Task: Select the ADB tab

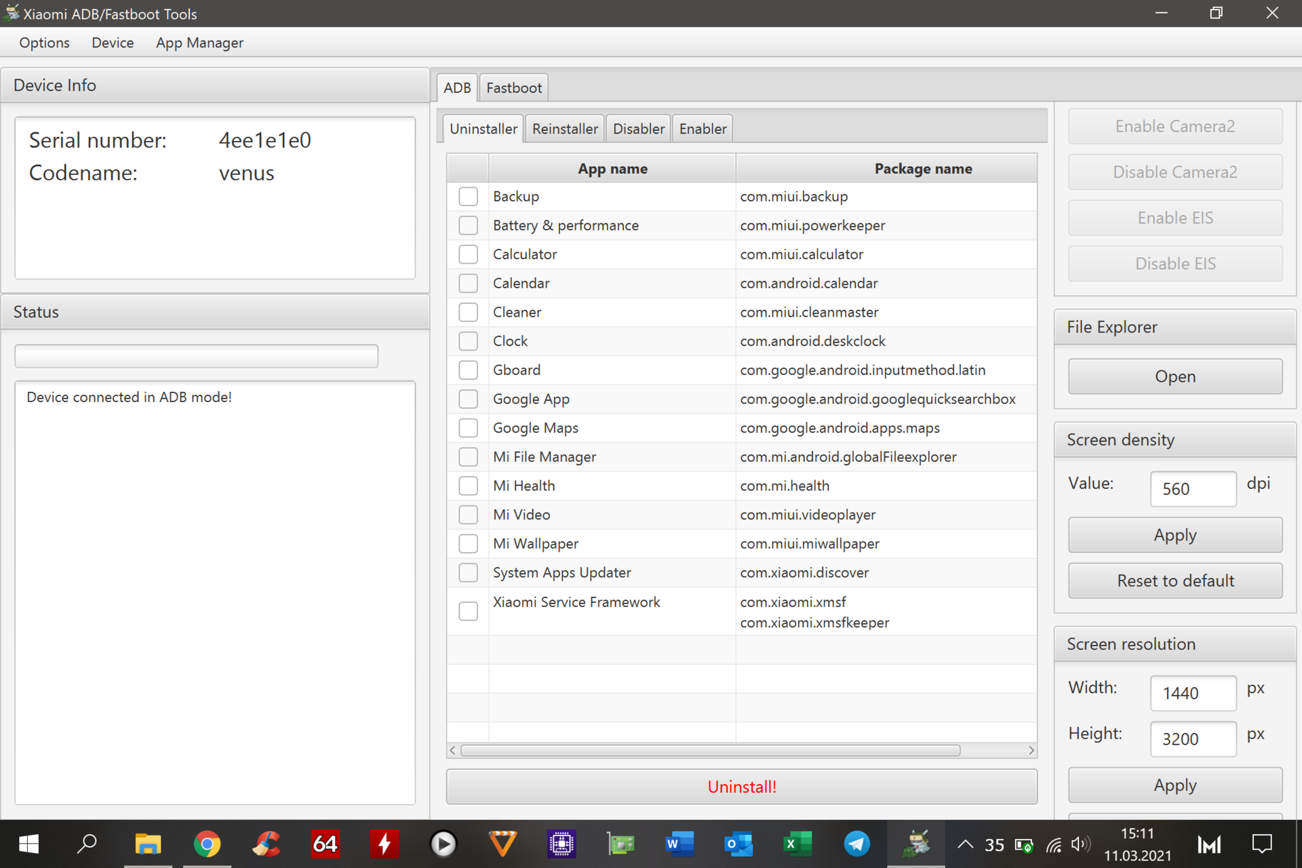Action: [457, 87]
